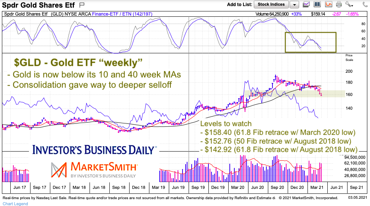Click the 60 stochastic scale label

pos(364,31)
